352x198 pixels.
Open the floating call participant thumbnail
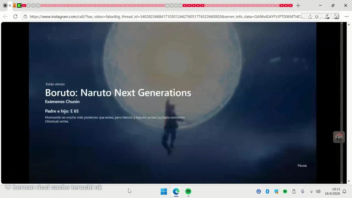(339, 137)
